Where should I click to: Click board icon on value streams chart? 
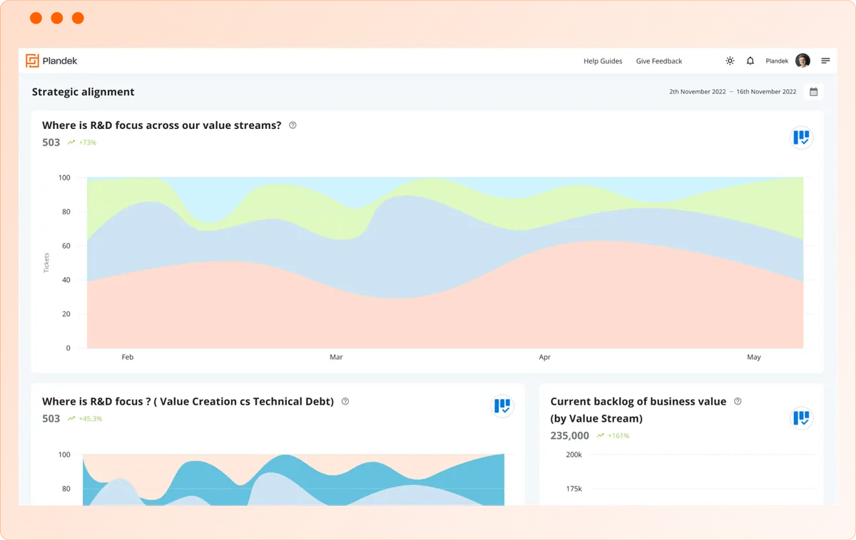(x=802, y=137)
